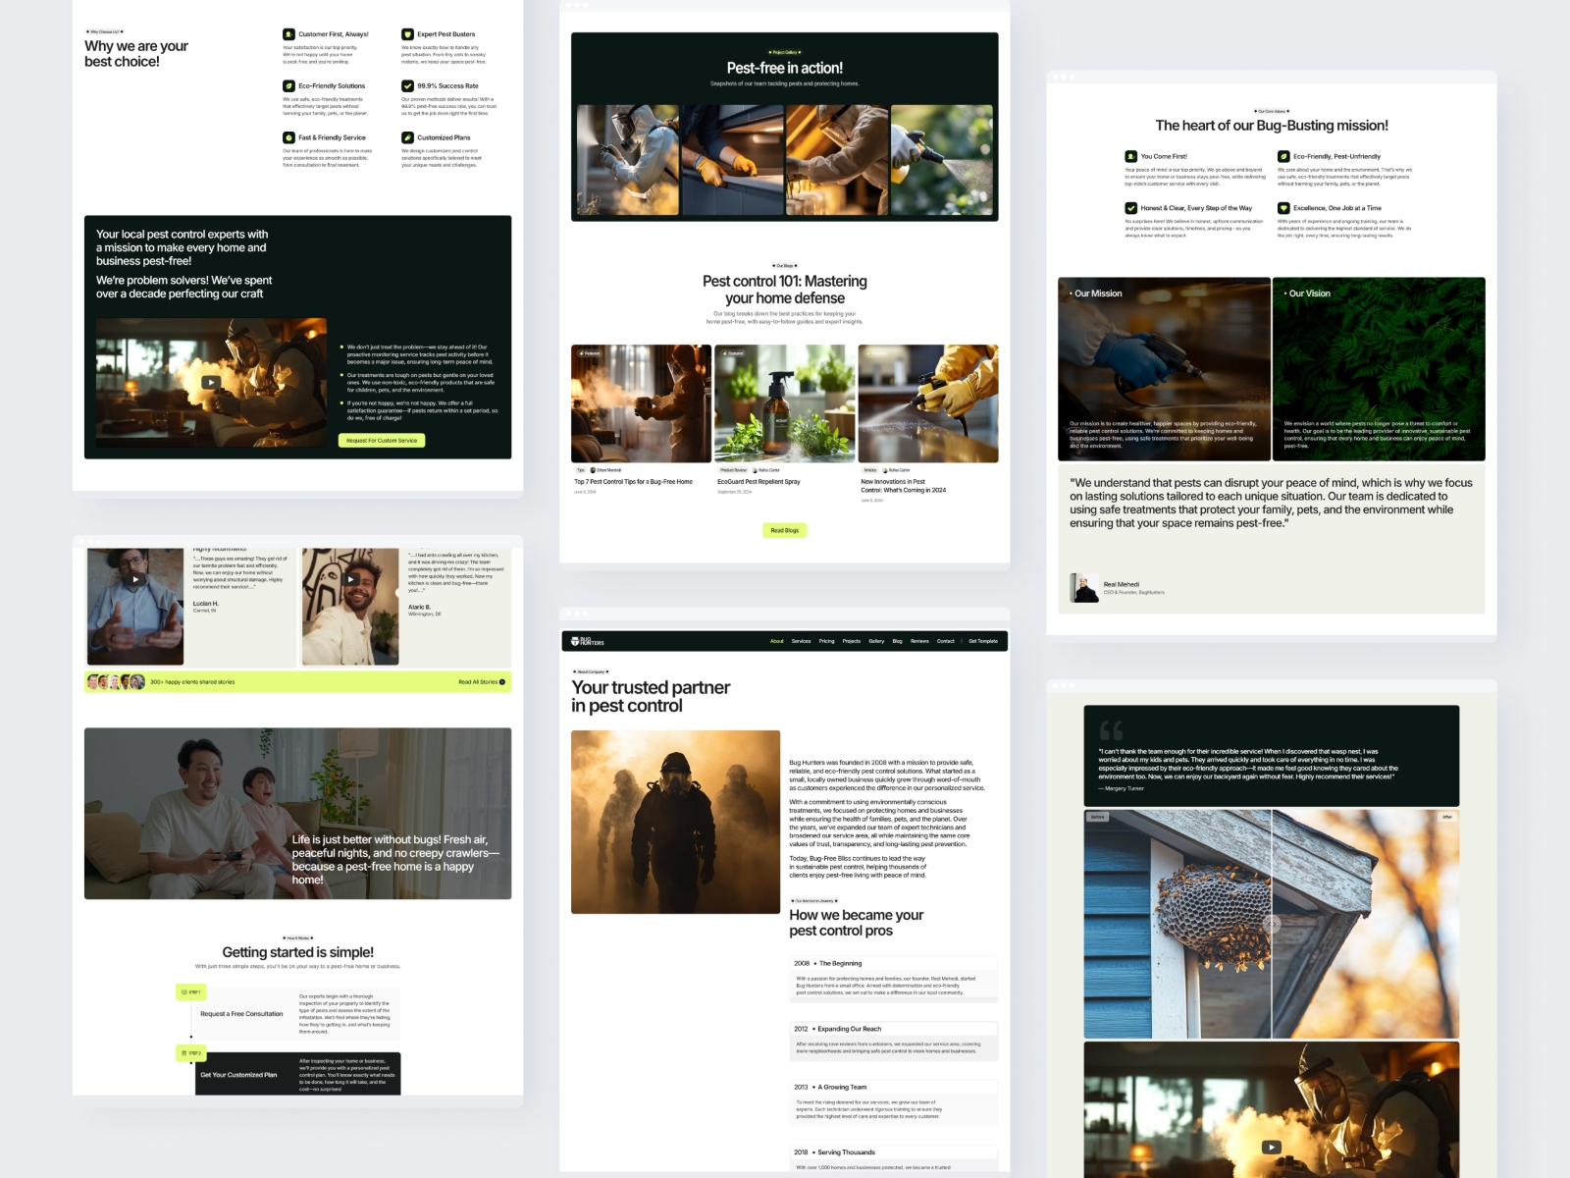Click the before/after slider on the wasp nest image
Viewport: 1570px width, 1178px height.
click(x=1274, y=923)
